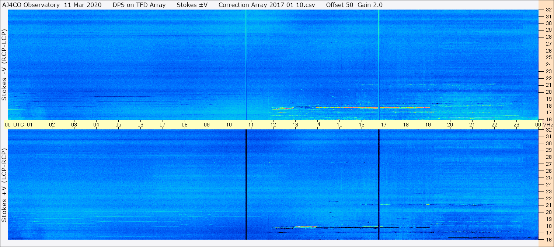Select hour tick '12' on the UTC axis
Image resolution: width=554 pixels, height=247 pixels.
[273, 125]
